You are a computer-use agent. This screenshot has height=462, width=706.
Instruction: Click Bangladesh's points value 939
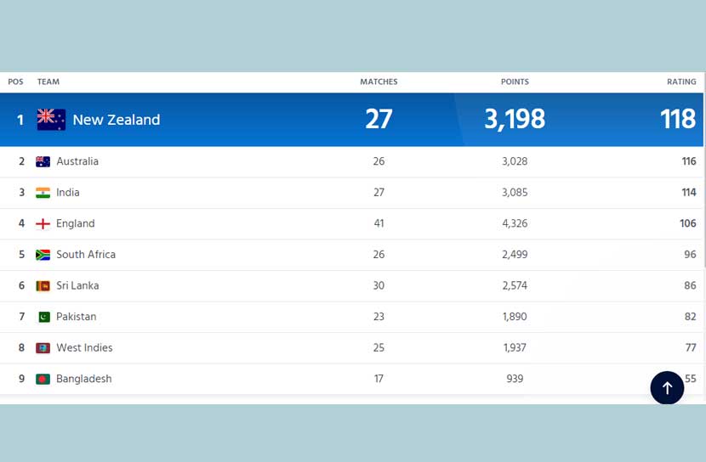point(515,379)
